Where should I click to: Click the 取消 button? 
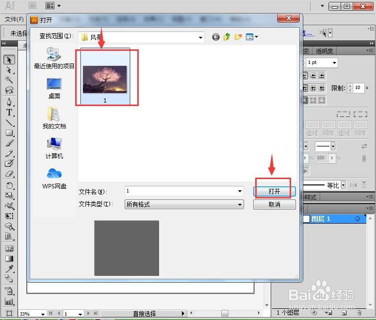click(274, 204)
